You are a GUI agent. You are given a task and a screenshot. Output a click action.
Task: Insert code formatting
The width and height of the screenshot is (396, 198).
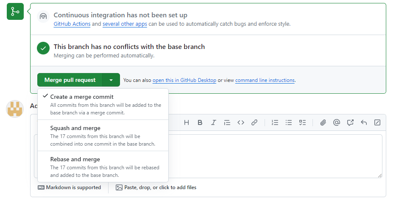pos(241,122)
